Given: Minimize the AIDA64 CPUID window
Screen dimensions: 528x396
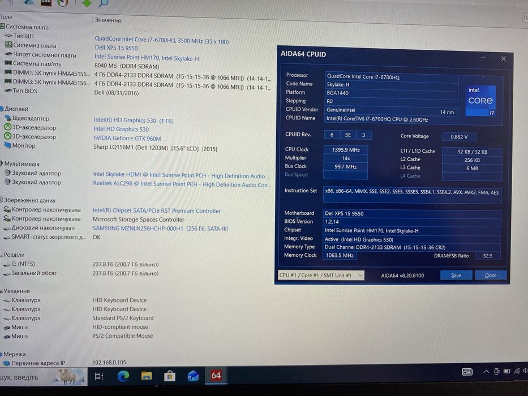Looking at the screenshot, I should click(x=483, y=58).
